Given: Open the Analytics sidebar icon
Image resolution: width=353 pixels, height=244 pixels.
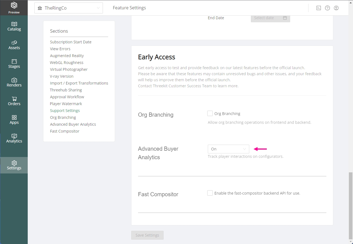Looking at the screenshot, I should tap(14, 136).
